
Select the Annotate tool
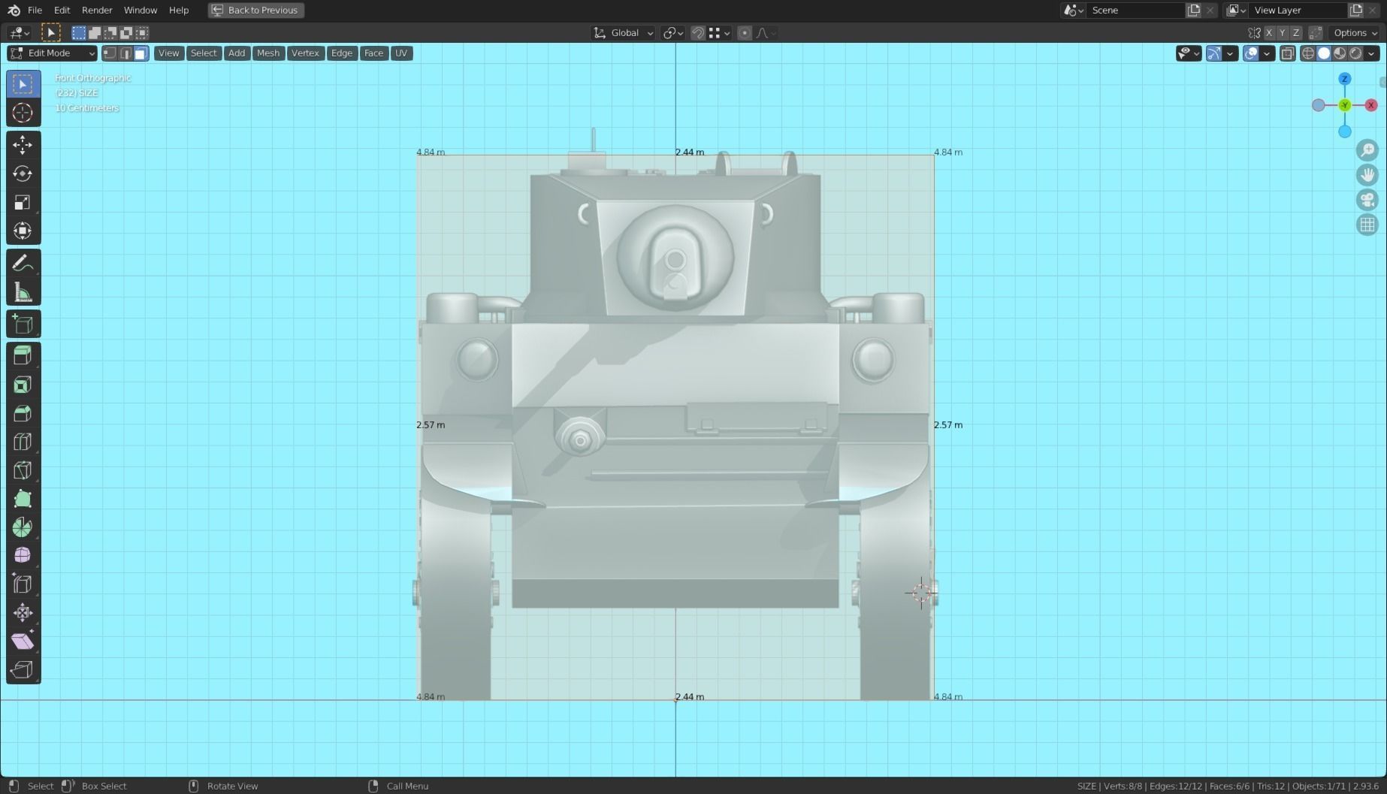click(x=23, y=263)
